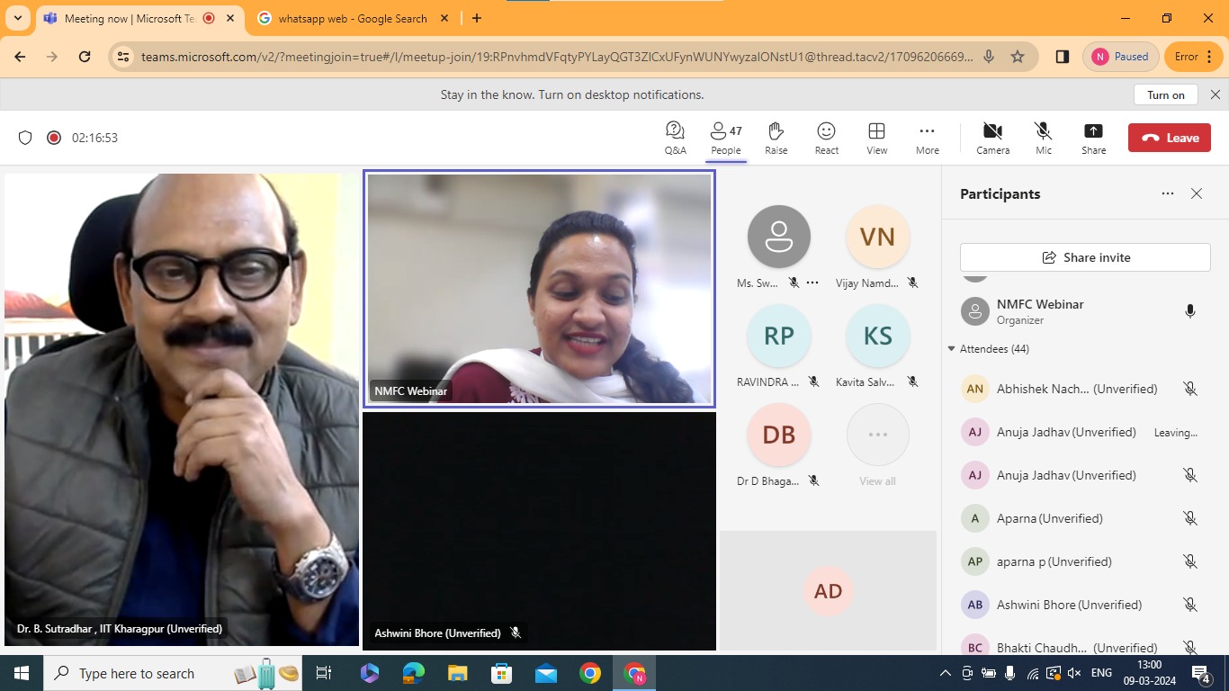Leave the meeting
1229x691 pixels.
pos(1169,138)
